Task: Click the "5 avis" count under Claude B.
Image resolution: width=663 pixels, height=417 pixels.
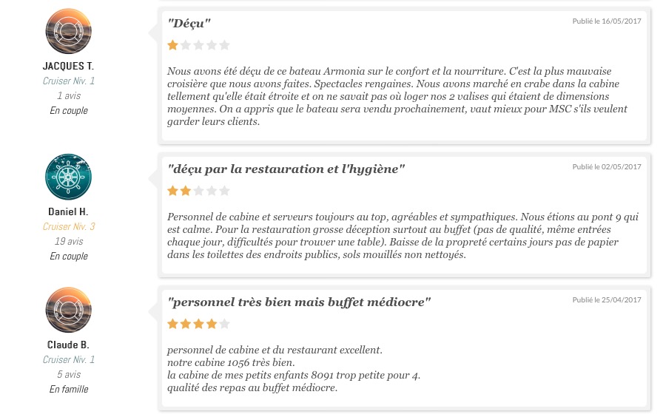Action: (x=69, y=374)
